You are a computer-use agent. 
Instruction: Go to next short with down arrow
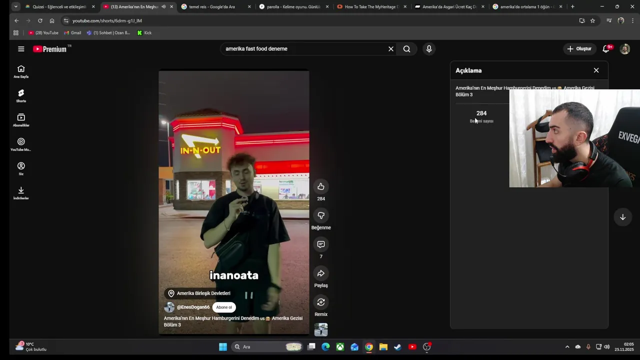[622, 217]
